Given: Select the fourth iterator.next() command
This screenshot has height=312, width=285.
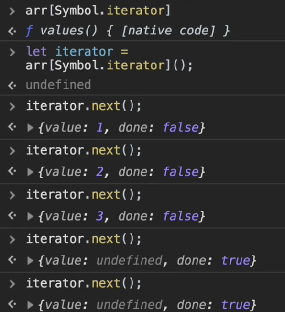Looking at the screenshot, I should pyautogui.click(x=84, y=239).
